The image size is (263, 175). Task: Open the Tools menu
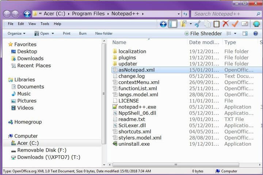point(45,24)
